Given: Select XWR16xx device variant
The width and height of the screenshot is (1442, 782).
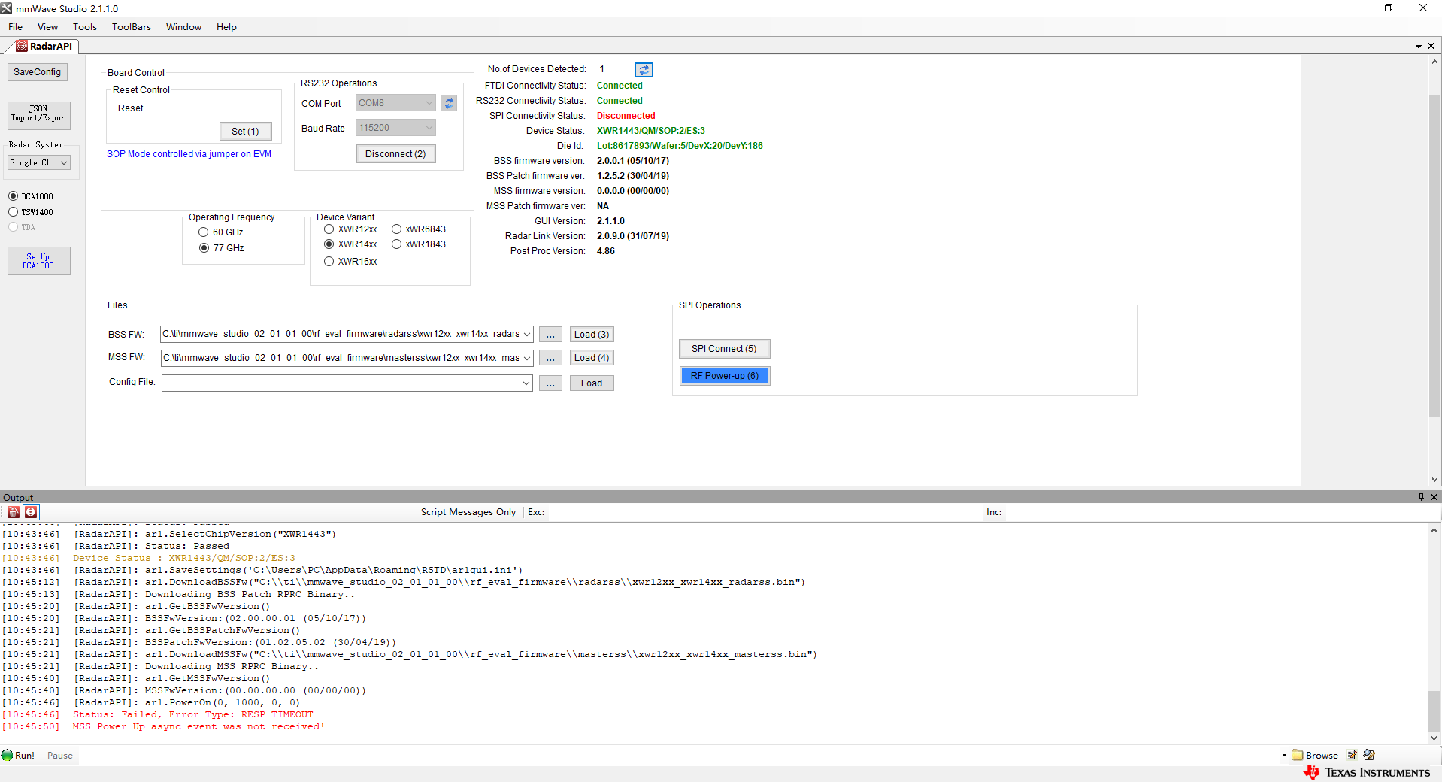Looking at the screenshot, I should (x=329, y=262).
